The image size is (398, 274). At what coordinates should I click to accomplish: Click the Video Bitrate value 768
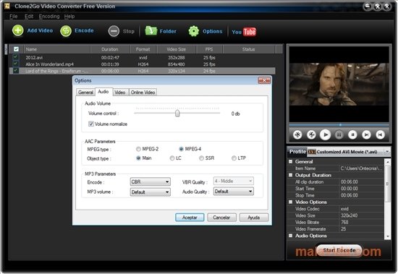point(344,222)
